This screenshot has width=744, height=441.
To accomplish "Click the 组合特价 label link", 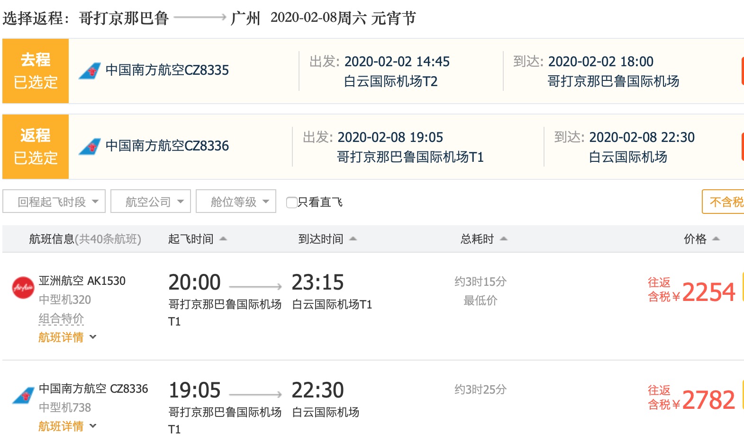I will click(x=61, y=318).
